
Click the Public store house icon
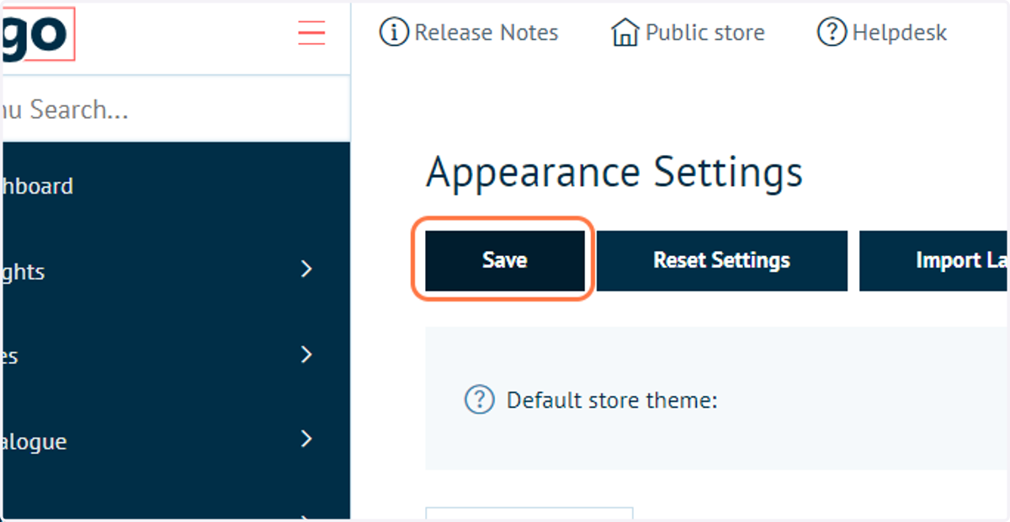coord(625,33)
